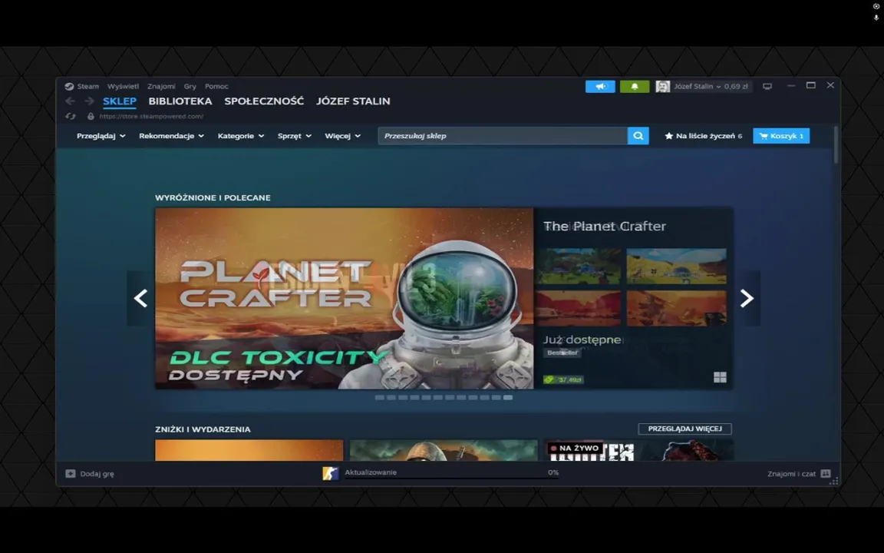Expand the Kategorie dropdown
The image size is (884, 553).
pos(241,136)
